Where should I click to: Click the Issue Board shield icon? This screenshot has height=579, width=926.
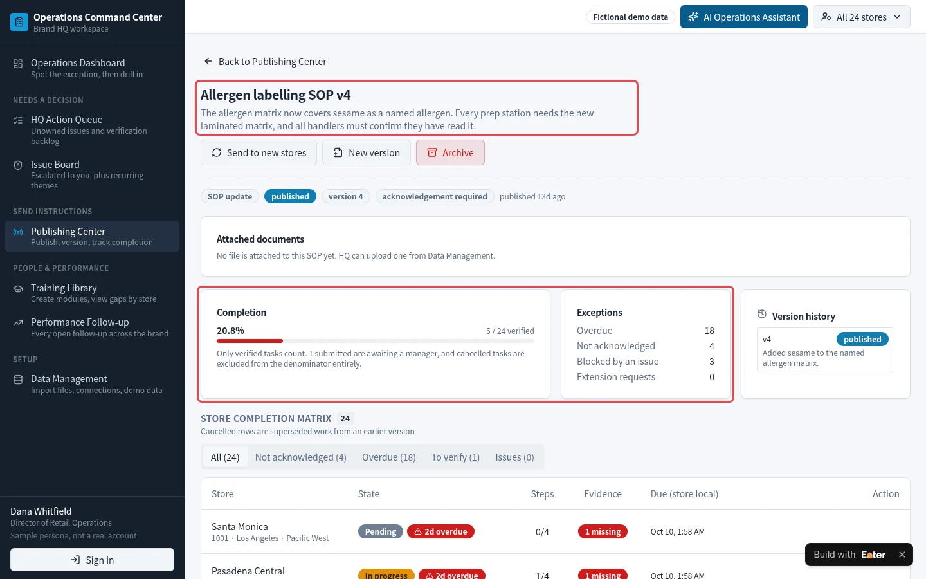click(x=18, y=165)
